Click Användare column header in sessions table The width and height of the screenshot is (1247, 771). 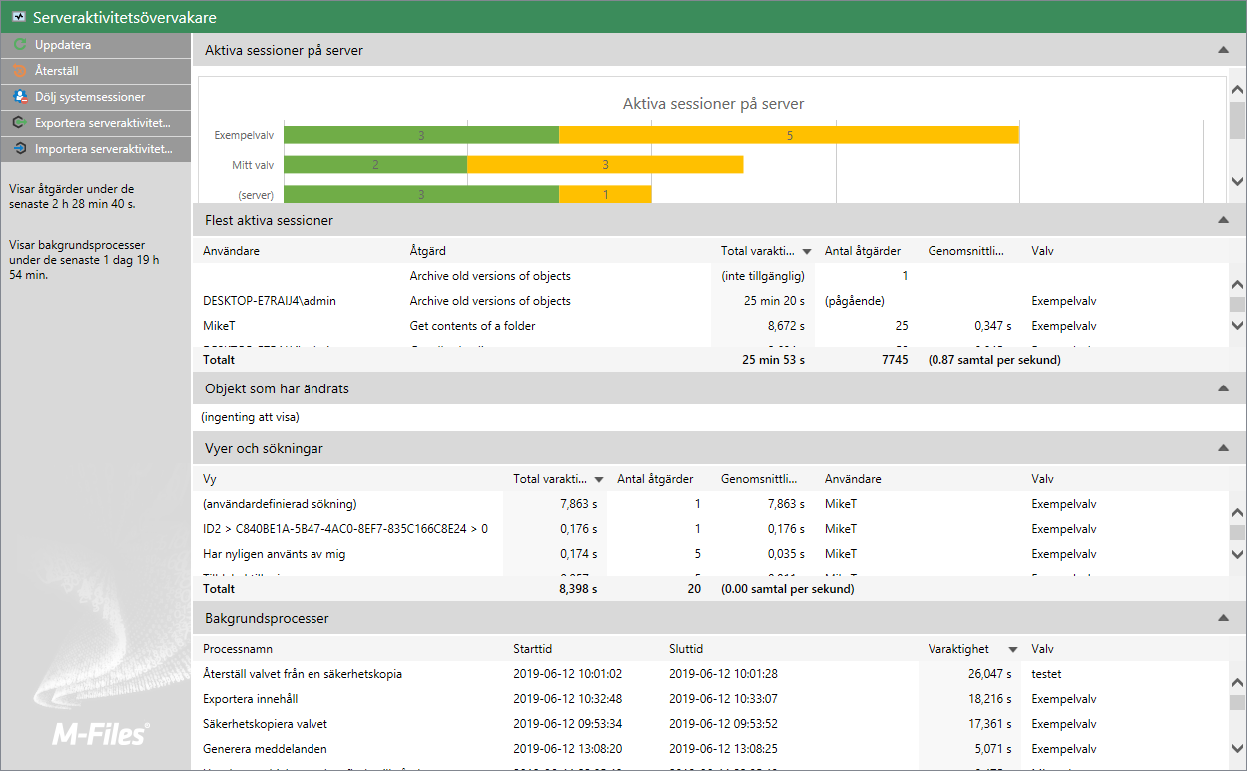(x=231, y=251)
